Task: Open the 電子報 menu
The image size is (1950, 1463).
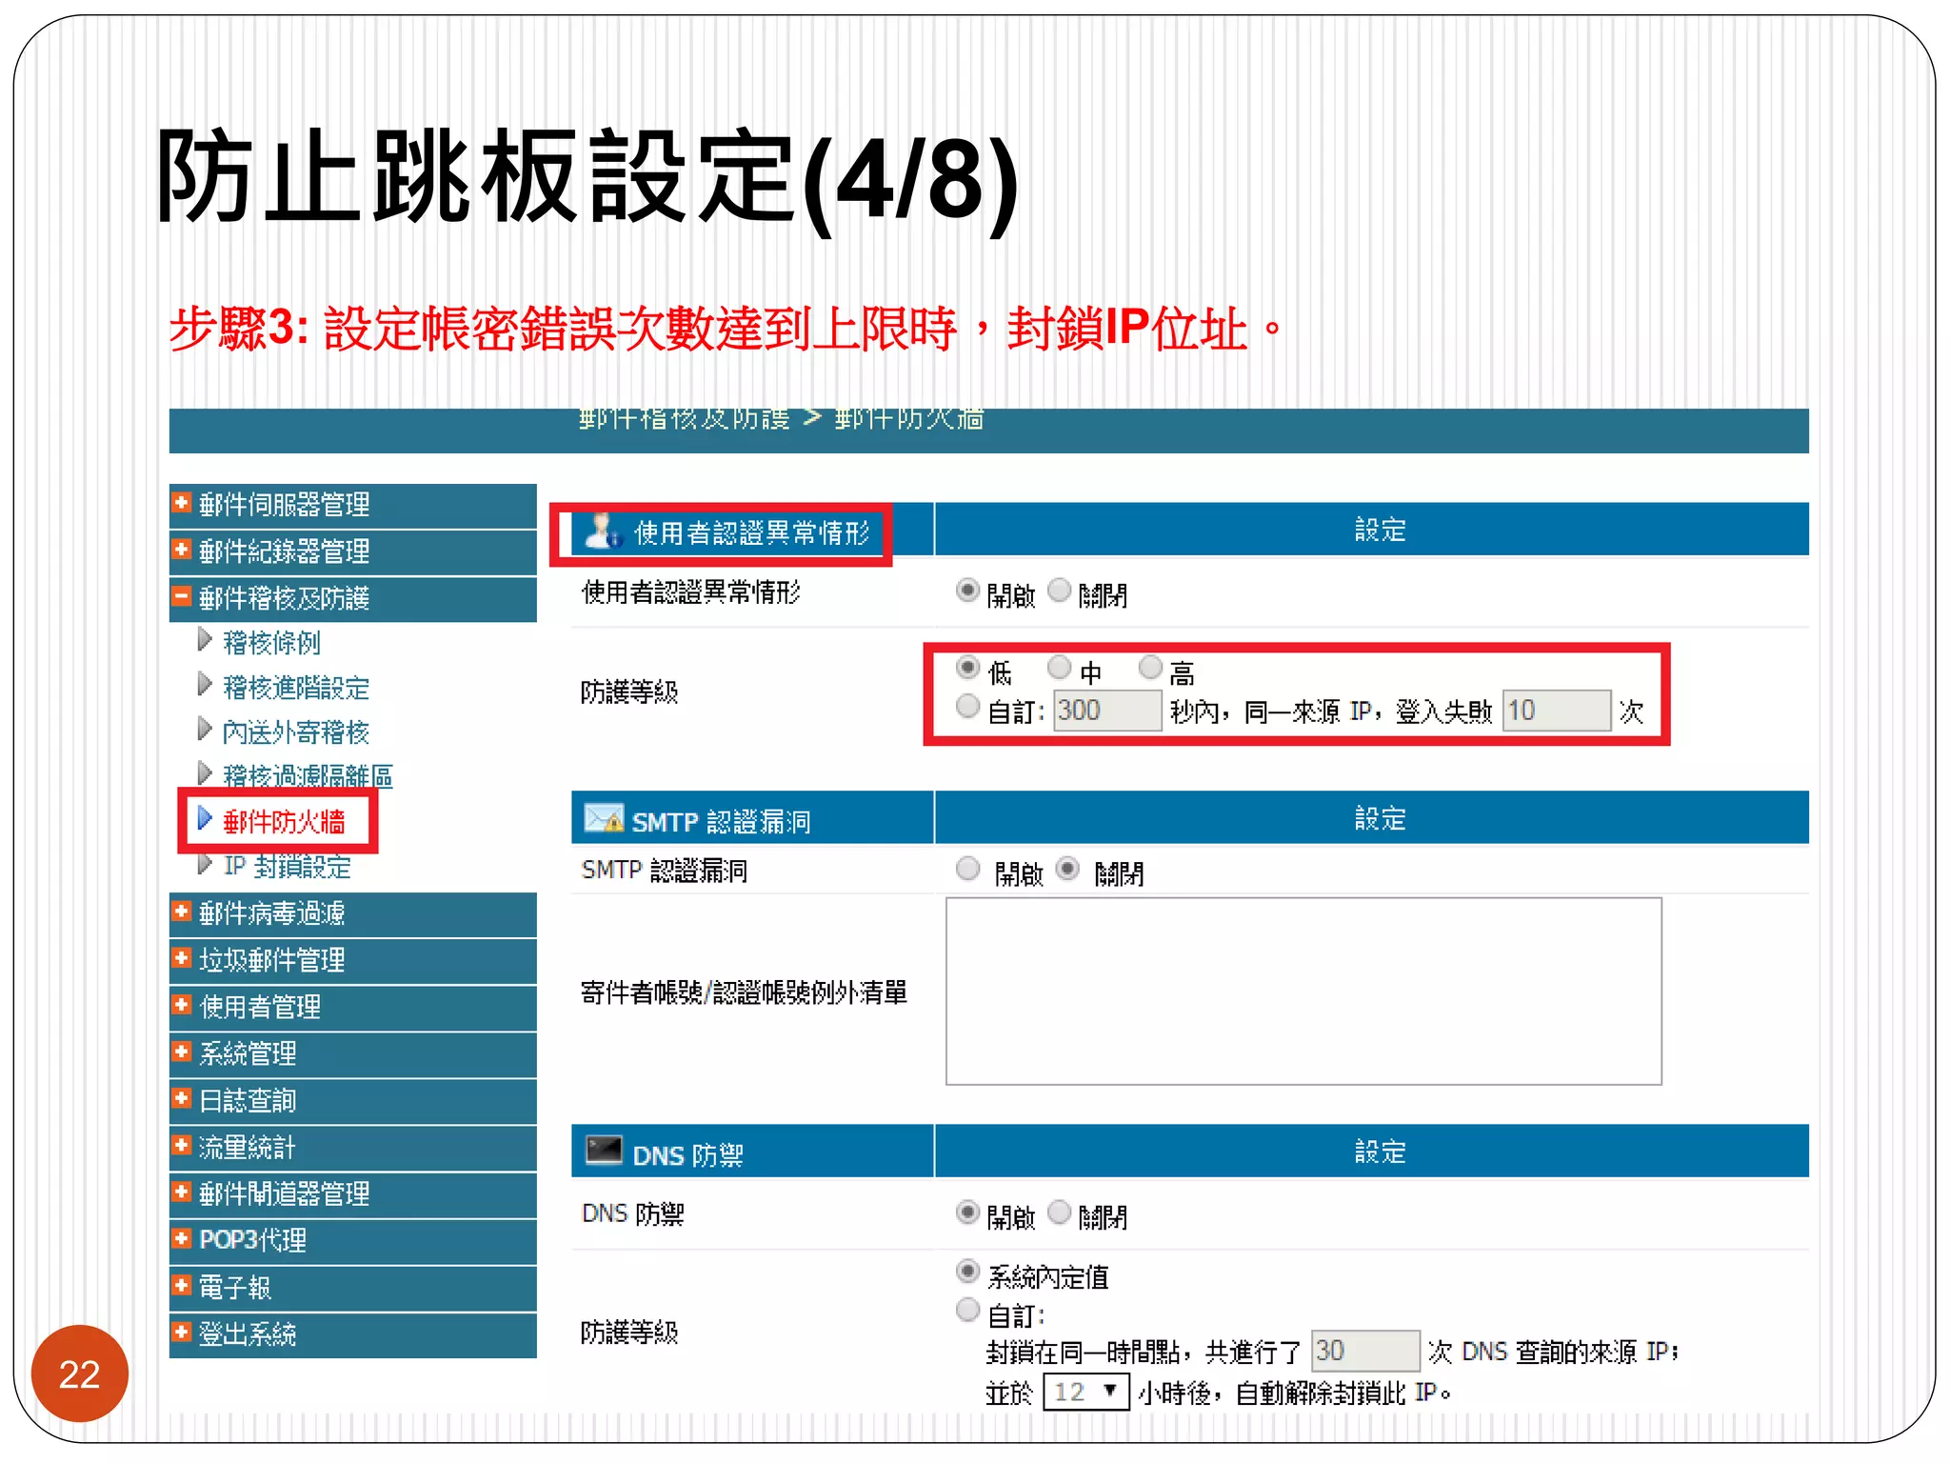Action: coord(352,1288)
